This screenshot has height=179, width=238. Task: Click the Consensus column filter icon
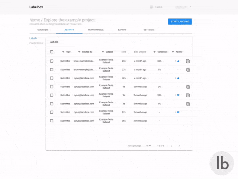154,52
